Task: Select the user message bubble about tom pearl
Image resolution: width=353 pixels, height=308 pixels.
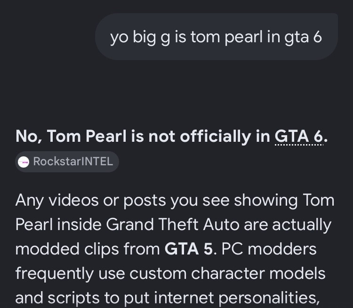Action: 217,37
